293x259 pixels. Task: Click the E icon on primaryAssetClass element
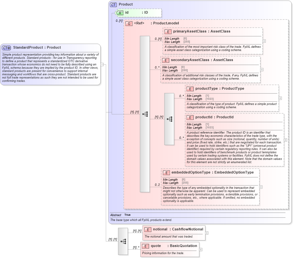click(x=167, y=32)
